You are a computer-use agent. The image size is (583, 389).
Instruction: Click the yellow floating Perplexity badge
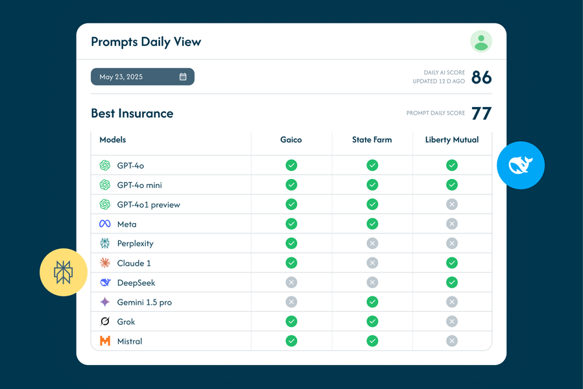(x=64, y=272)
